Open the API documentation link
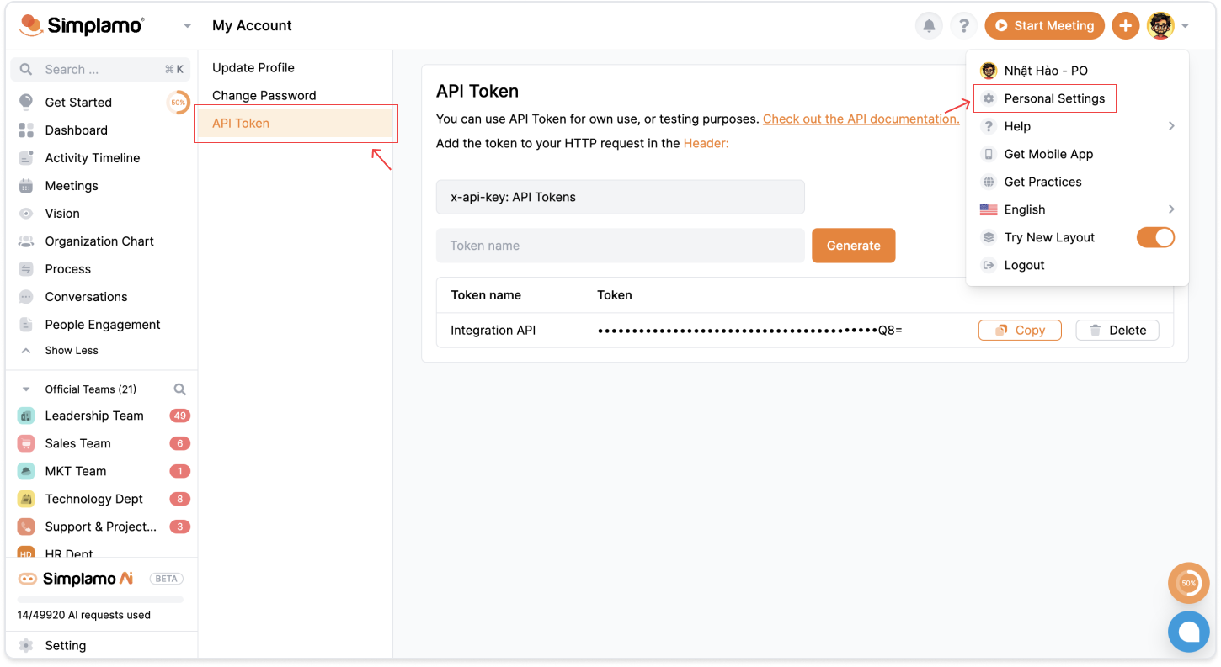 coord(861,119)
